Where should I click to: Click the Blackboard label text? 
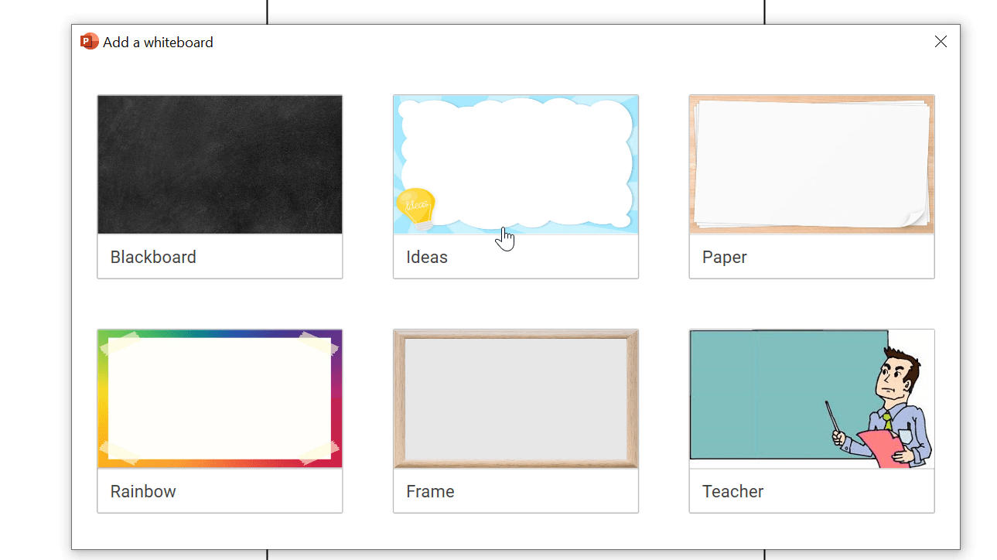(153, 256)
